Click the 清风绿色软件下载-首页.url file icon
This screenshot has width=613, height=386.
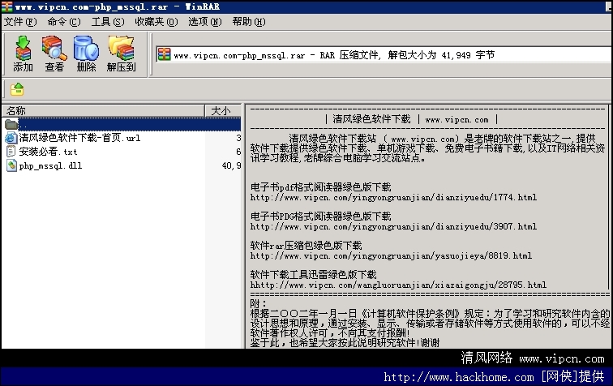point(11,138)
